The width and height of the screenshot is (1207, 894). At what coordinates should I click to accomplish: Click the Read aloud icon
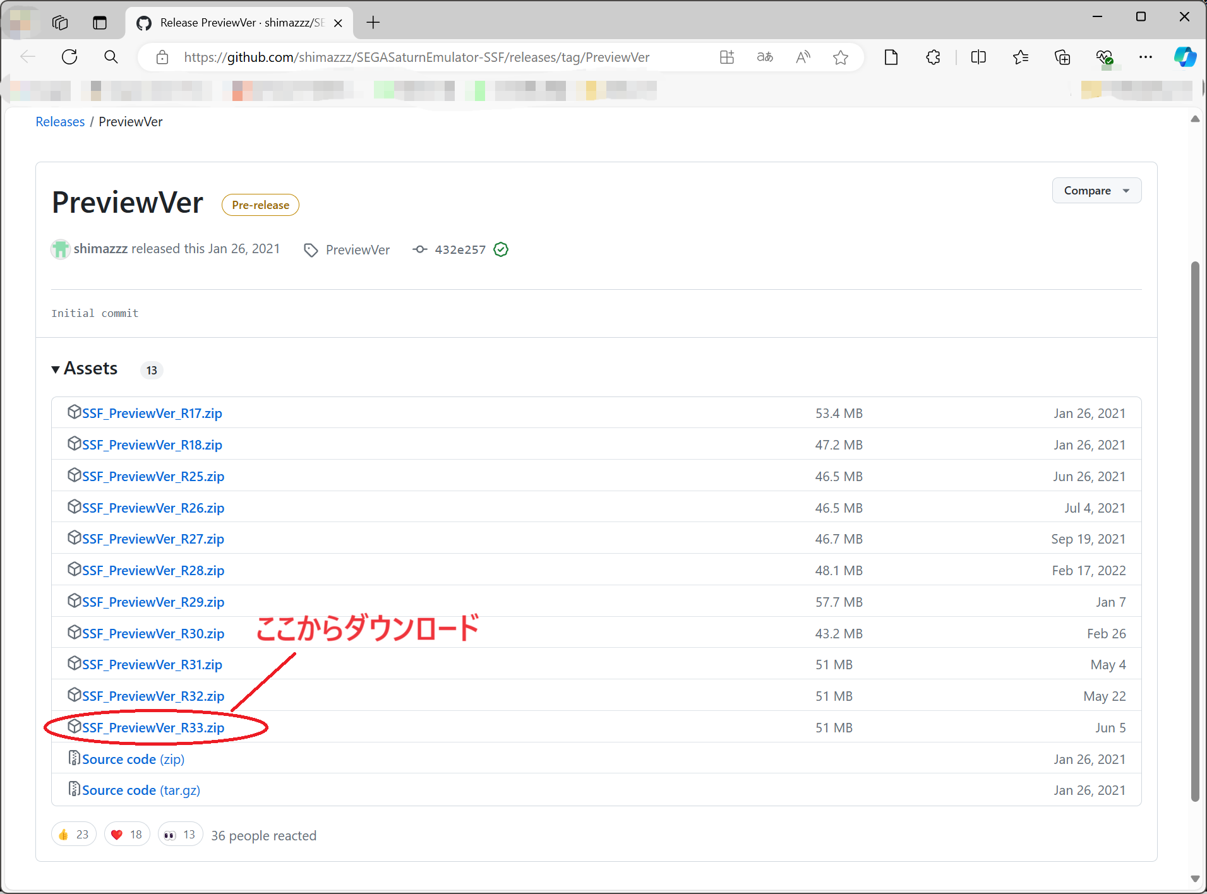[x=803, y=57]
